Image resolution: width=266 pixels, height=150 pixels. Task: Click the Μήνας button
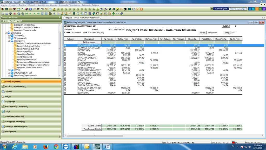202,33
